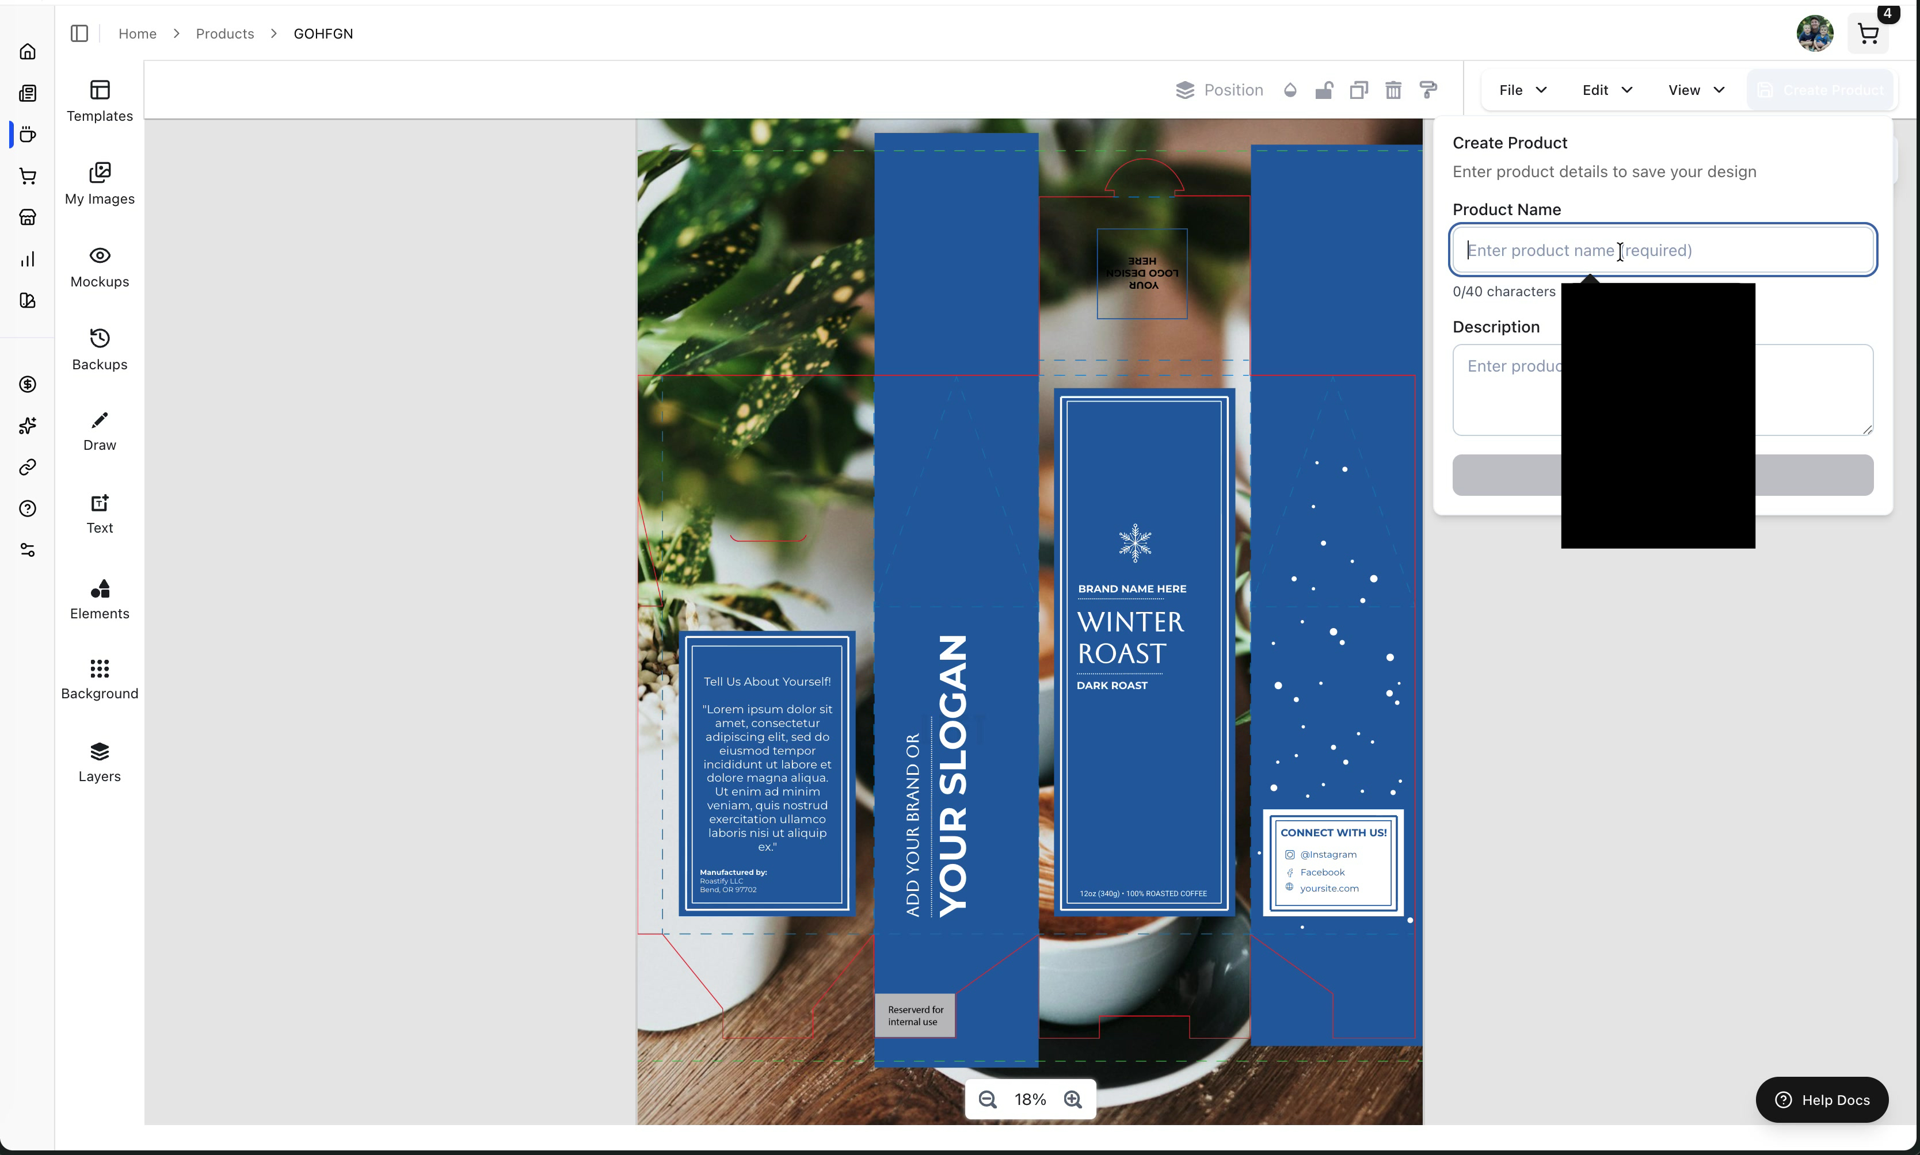Open the store icon in left sidebar
1920x1155 pixels.
(x=27, y=217)
